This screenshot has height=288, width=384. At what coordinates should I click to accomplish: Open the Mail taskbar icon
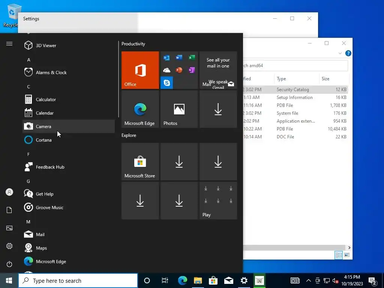pyautogui.click(x=228, y=280)
